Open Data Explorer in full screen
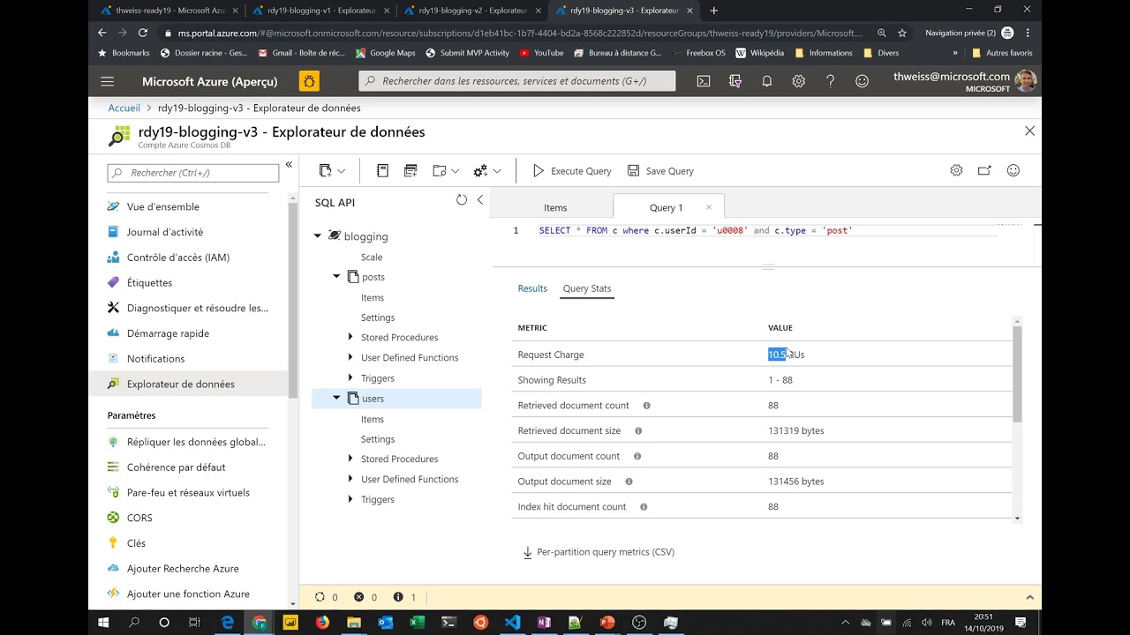 [x=984, y=170]
